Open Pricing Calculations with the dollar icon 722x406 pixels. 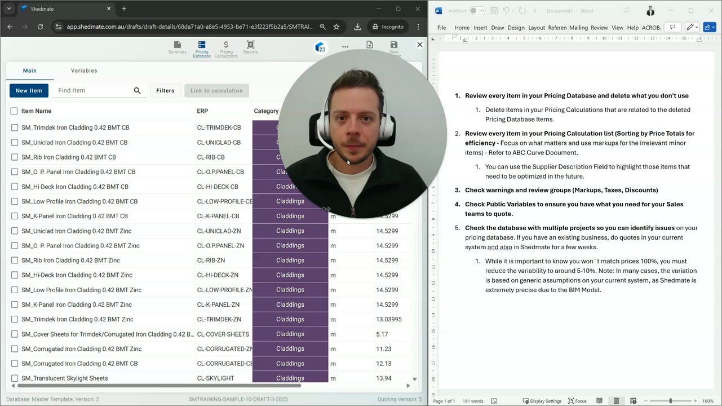click(226, 49)
